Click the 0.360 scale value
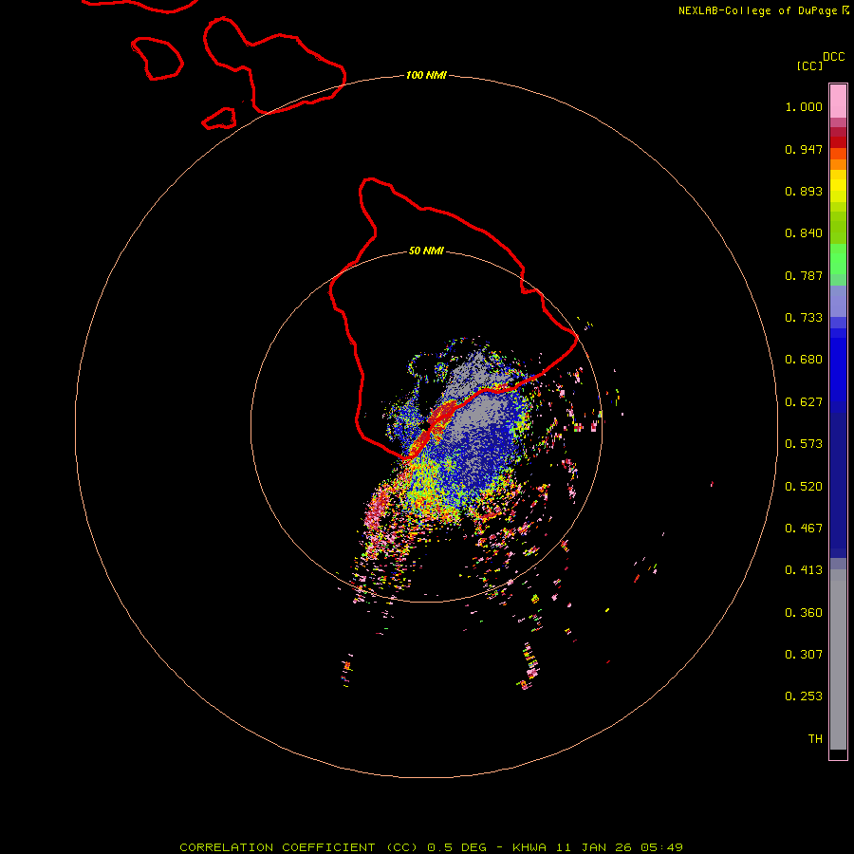Screen dimensions: 854x854 point(804,613)
